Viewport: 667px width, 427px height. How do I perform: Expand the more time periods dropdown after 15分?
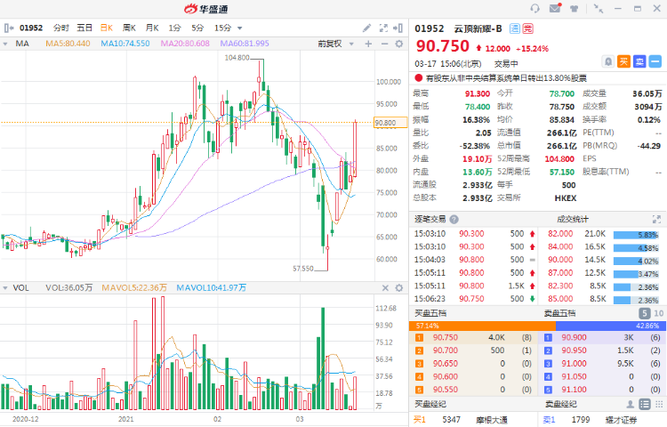coord(238,28)
